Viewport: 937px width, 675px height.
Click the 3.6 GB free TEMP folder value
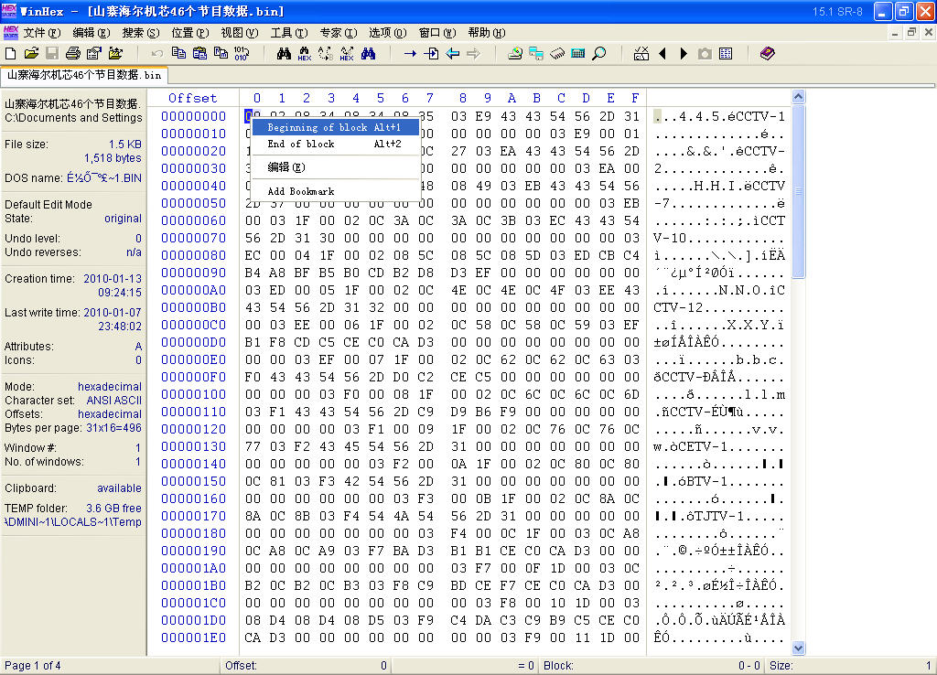[113, 509]
